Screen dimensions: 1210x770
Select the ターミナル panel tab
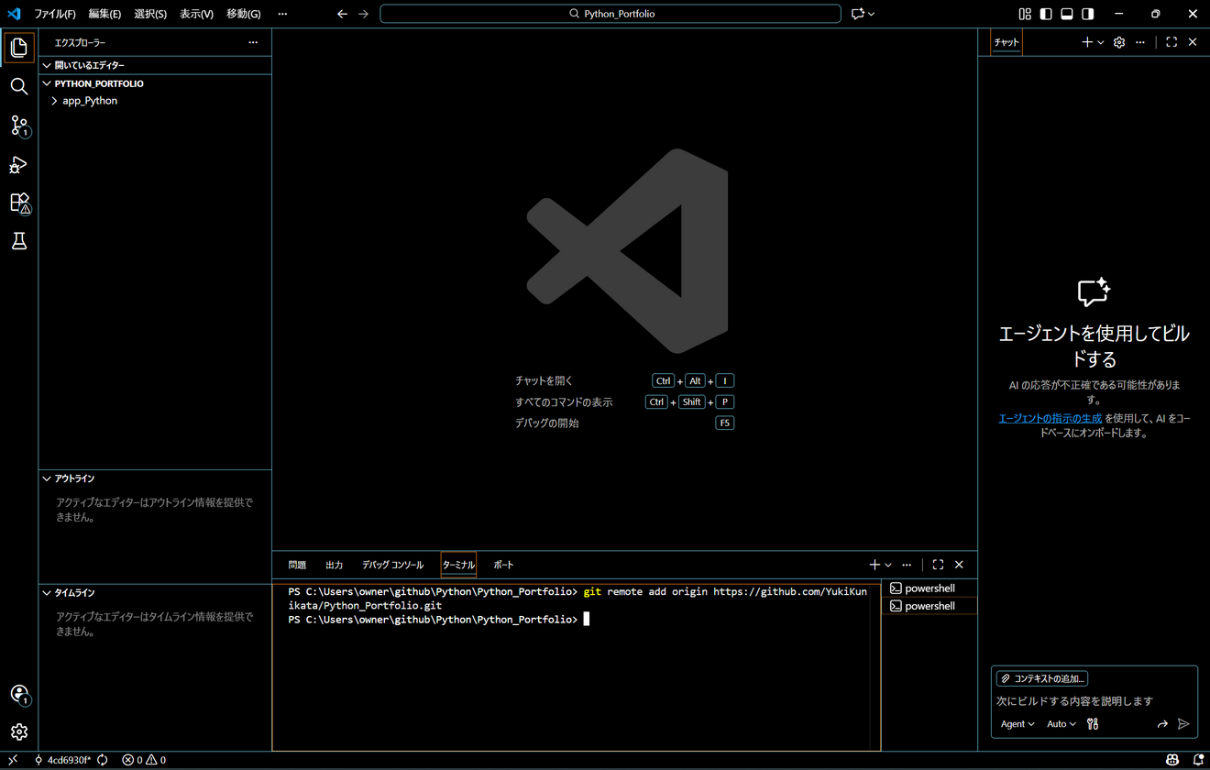[458, 565]
